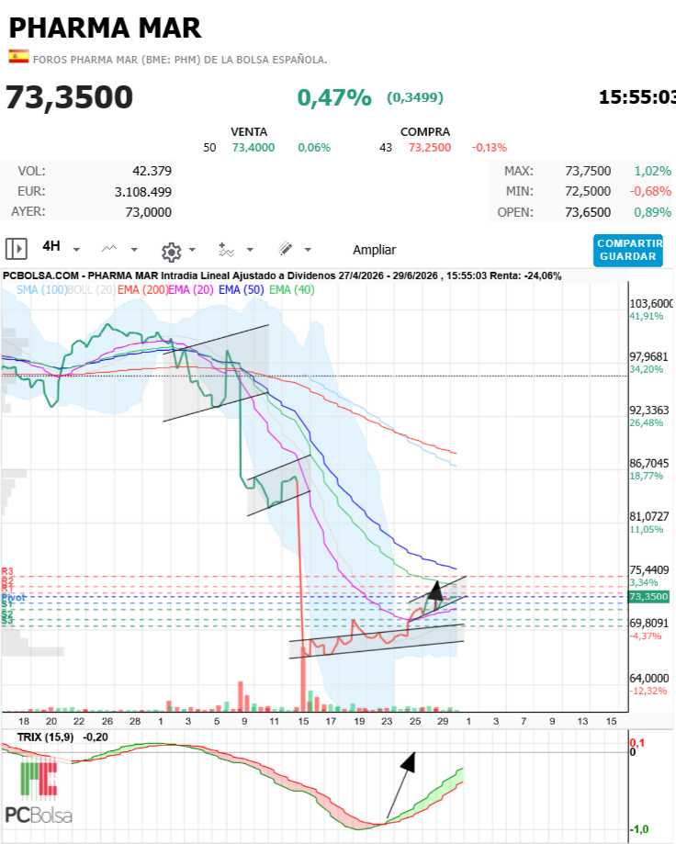The width and height of the screenshot is (676, 844).
Task: Expand the settings gear dropdown arrow
Action: tap(192, 250)
